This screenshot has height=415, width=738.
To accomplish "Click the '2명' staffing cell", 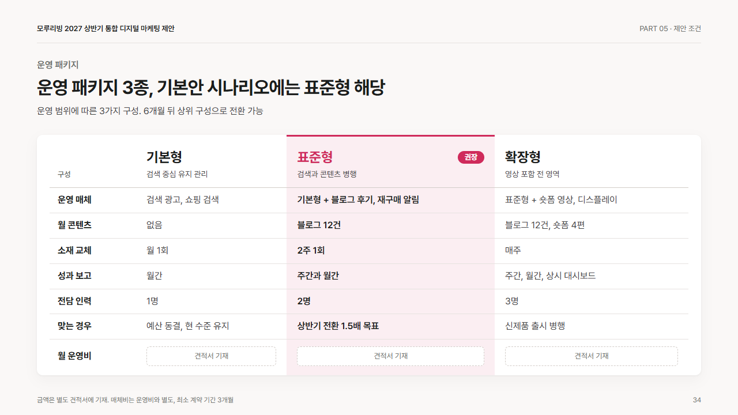I will click(x=303, y=301).
